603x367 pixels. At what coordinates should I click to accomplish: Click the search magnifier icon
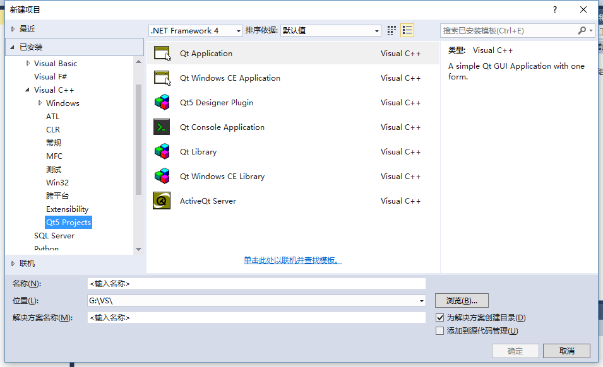582,30
